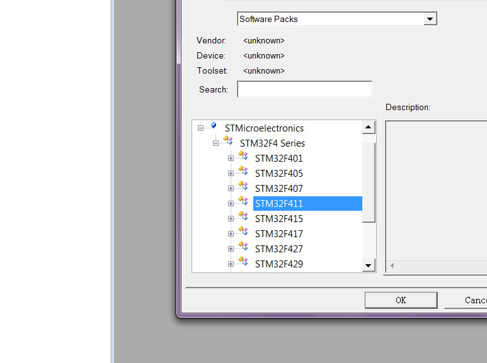Viewport: 487px width, 363px height.
Task: Expand the STM32F405 node
Action: (x=231, y=173)
